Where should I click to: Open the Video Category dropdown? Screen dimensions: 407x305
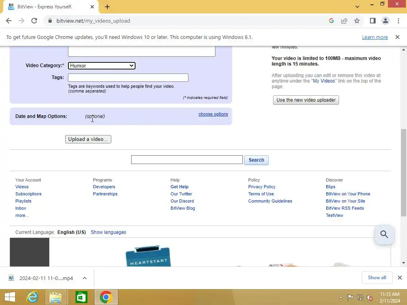tap(101, 66)
